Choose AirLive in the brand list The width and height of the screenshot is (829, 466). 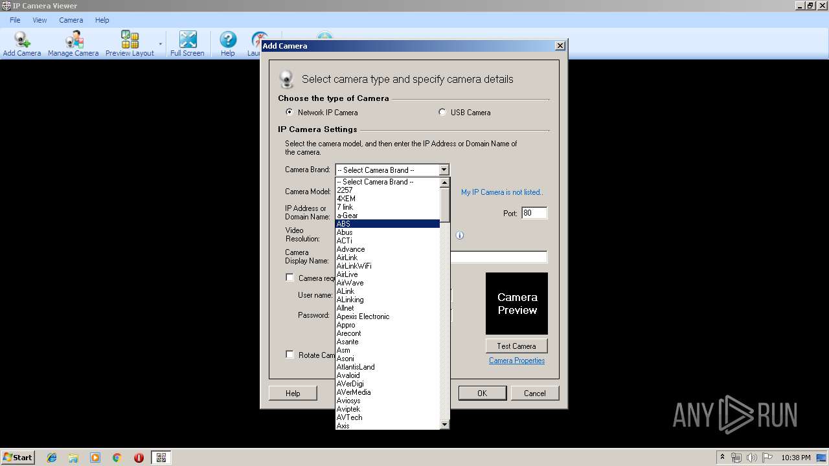[387, 274]
